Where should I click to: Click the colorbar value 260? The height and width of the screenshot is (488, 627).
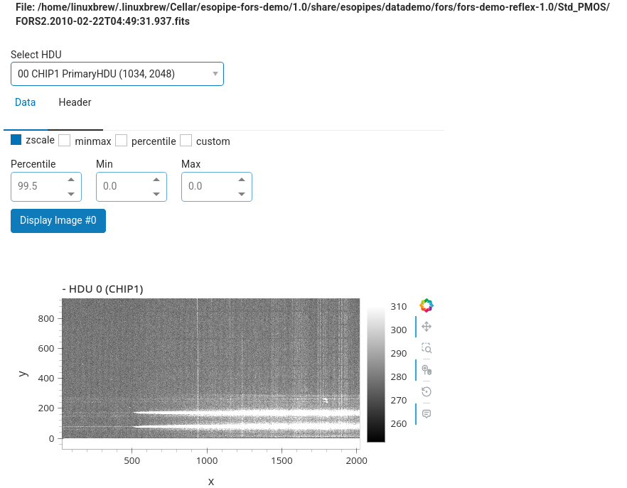(x=399, y=423)
